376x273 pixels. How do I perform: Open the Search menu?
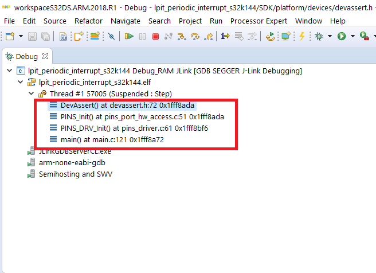pos(159,21)
